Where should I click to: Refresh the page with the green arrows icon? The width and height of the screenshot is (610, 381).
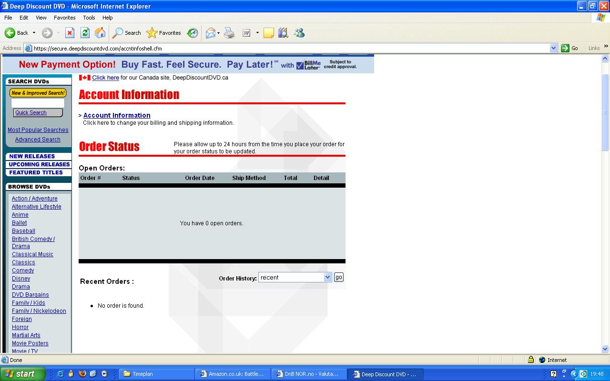pyautogui.click(x=85, y=33)
